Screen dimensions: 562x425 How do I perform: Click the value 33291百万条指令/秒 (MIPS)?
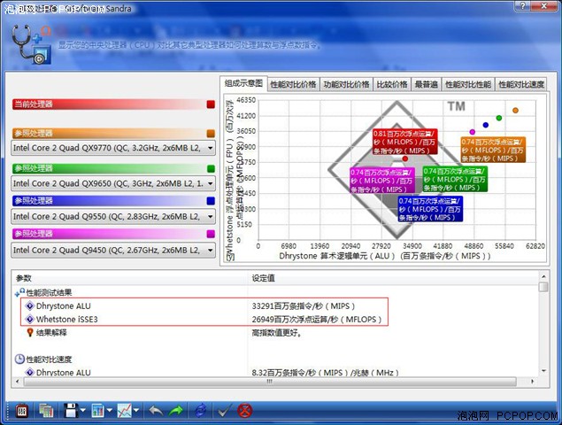pyautogui.click(x=304, y=306)
